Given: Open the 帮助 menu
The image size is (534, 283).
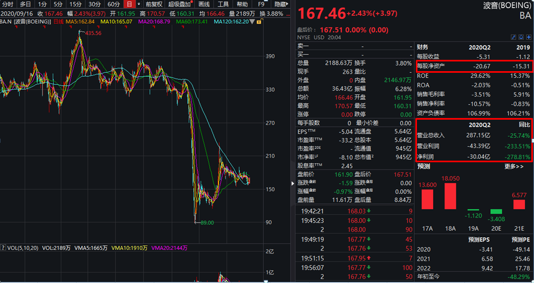Looking at the screenshot, I should tap(242, 4).
